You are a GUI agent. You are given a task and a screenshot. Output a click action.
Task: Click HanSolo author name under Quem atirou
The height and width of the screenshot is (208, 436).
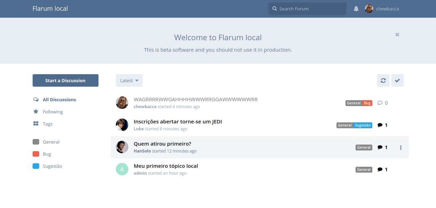click(x=142, y=151)
